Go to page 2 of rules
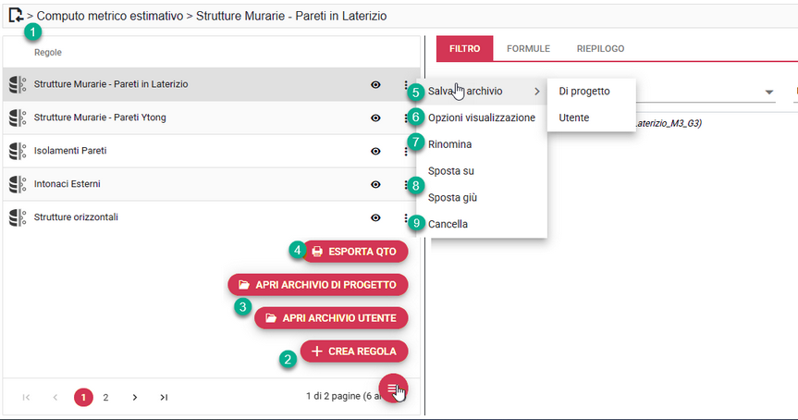The height and width of the screenshot is (420, 798). pyautogui.click(x=105, y=397)
